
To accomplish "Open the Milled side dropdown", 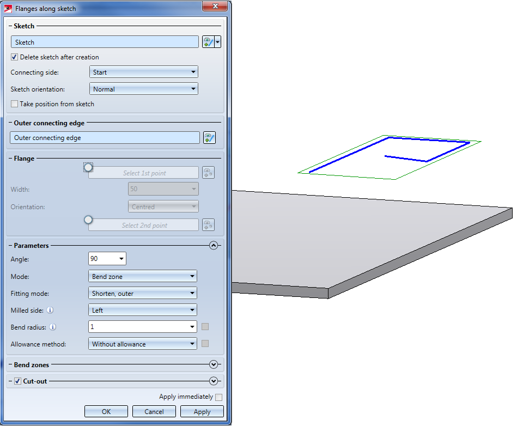I will [142, 310].
